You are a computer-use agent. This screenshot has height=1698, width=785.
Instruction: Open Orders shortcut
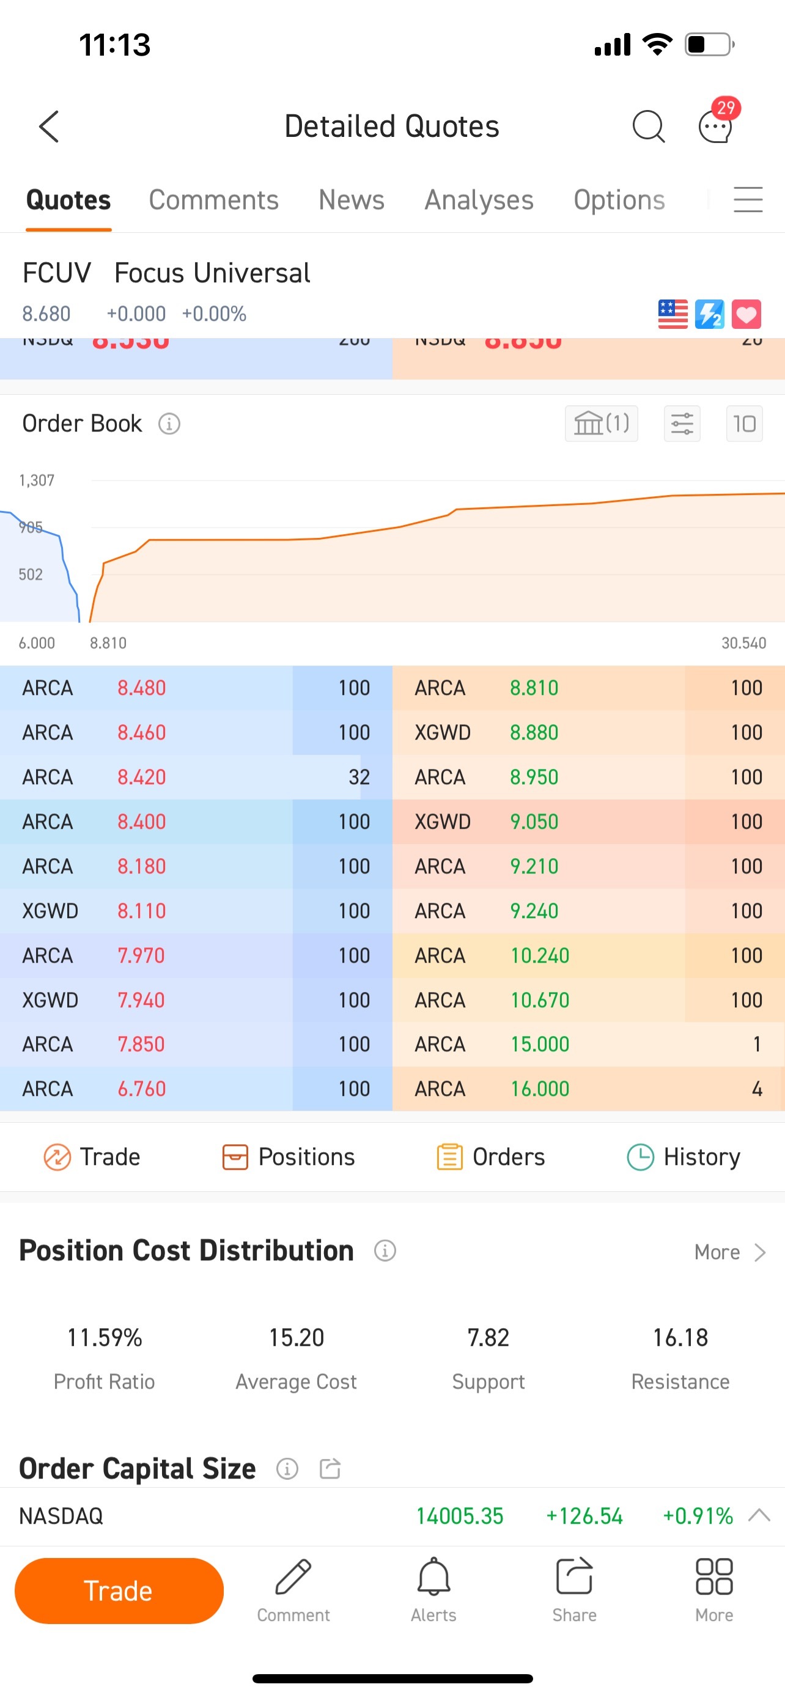(x=491, y=1158)
